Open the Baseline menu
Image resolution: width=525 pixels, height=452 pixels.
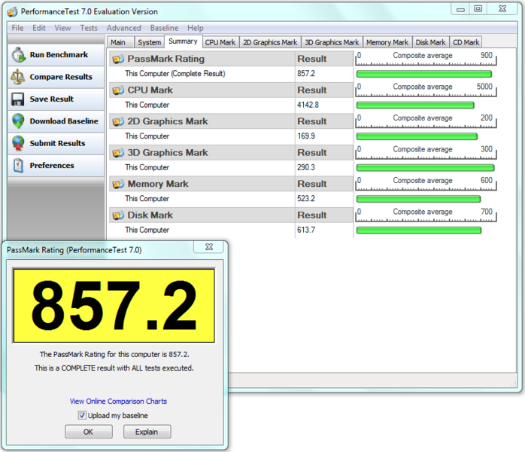point(164,28)
